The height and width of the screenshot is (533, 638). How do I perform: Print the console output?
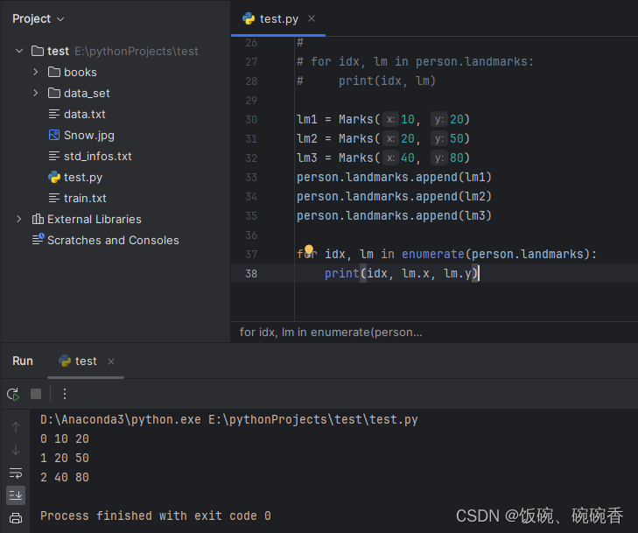[16, 518]
